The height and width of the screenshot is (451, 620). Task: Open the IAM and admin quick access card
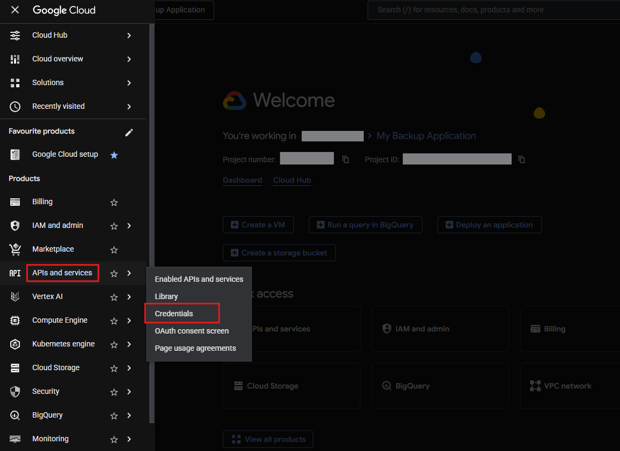pyautogui.click(x=440, y=329)
